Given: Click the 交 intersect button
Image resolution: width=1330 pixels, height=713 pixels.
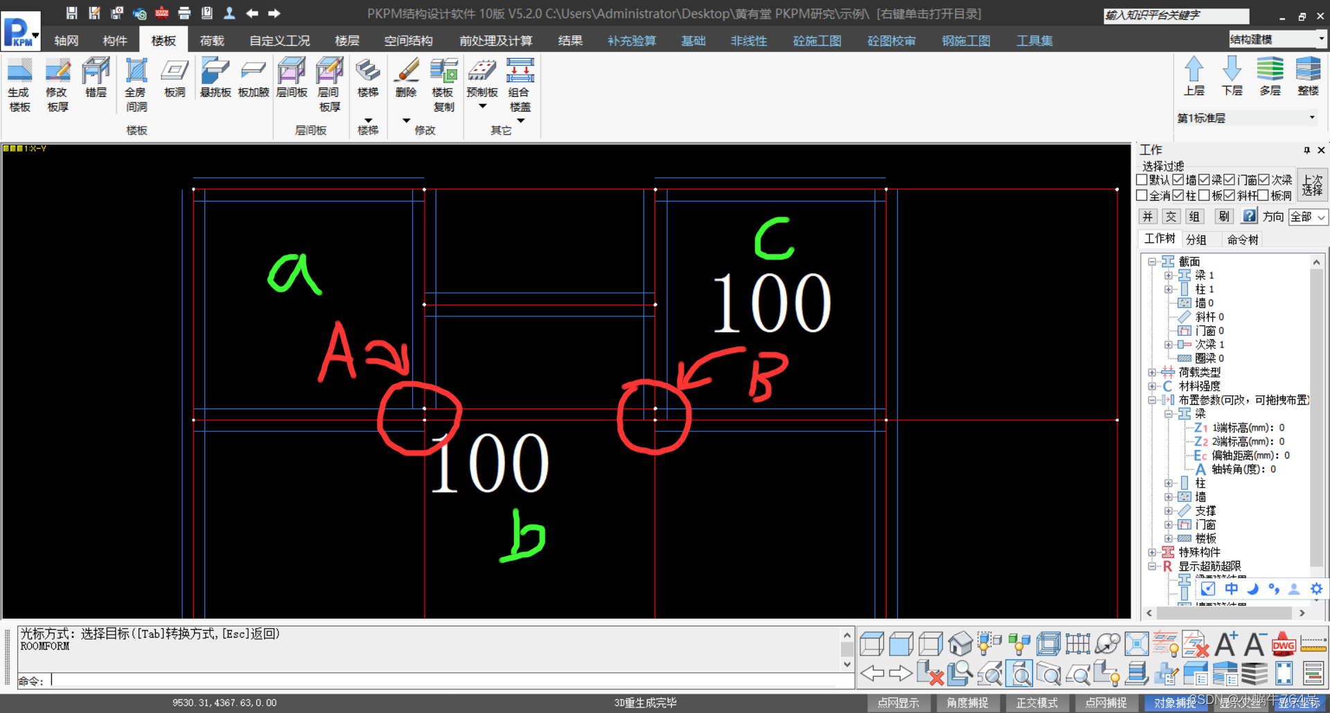Looking at the screenshot, I should click(x=1171, y=217).
